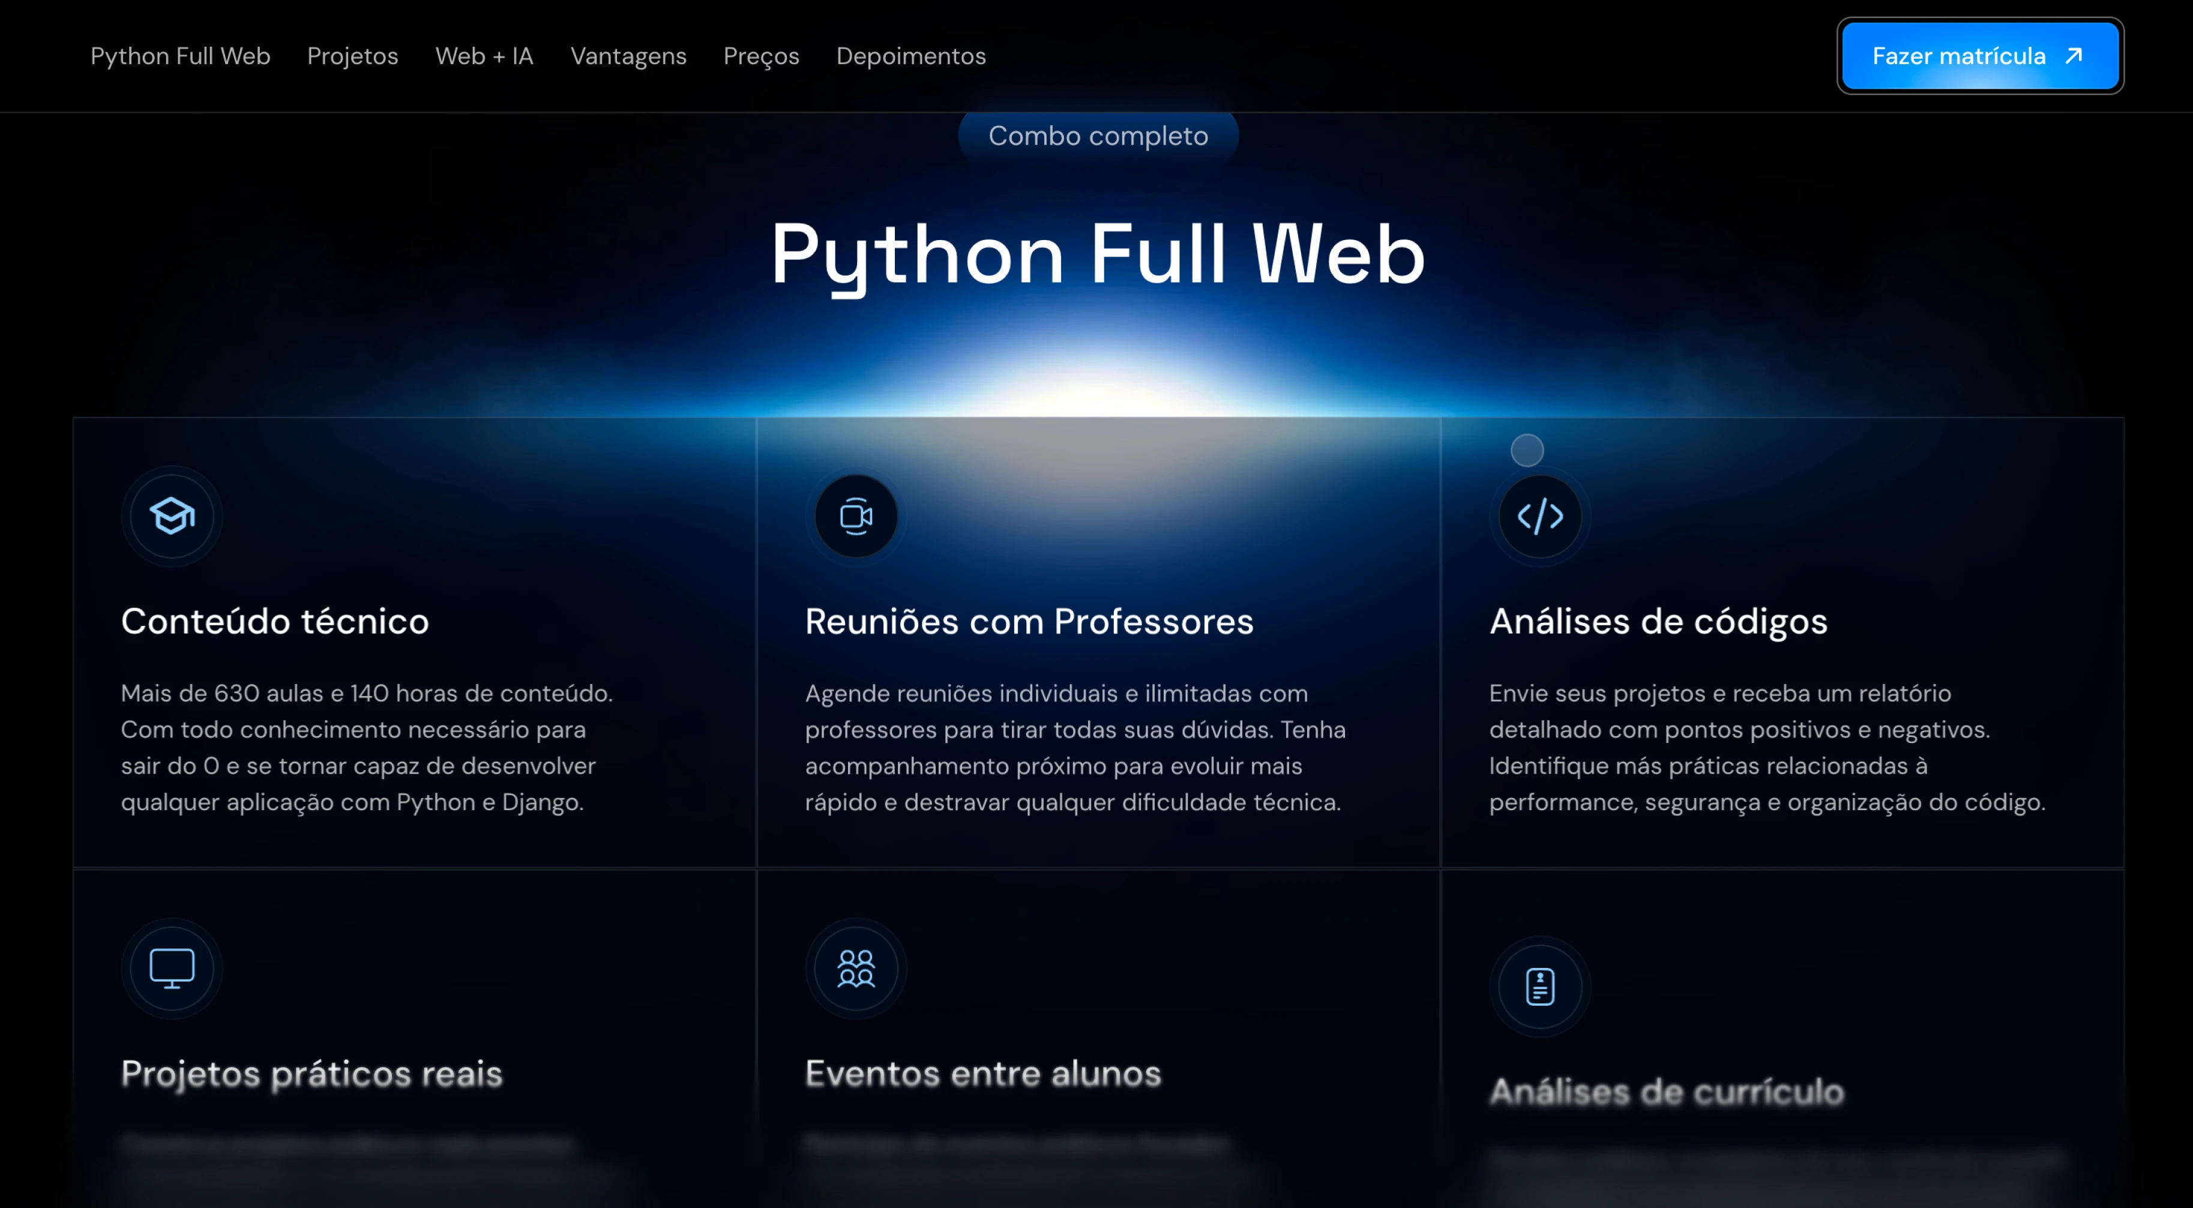
Task: Click the paragraph starting 'Envie seus projetos'
Action: 1767,748
